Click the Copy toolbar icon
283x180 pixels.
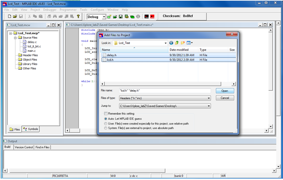pos(35,16)
